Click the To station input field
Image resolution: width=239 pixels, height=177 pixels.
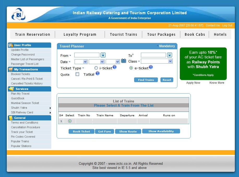[x=153, y=55]
